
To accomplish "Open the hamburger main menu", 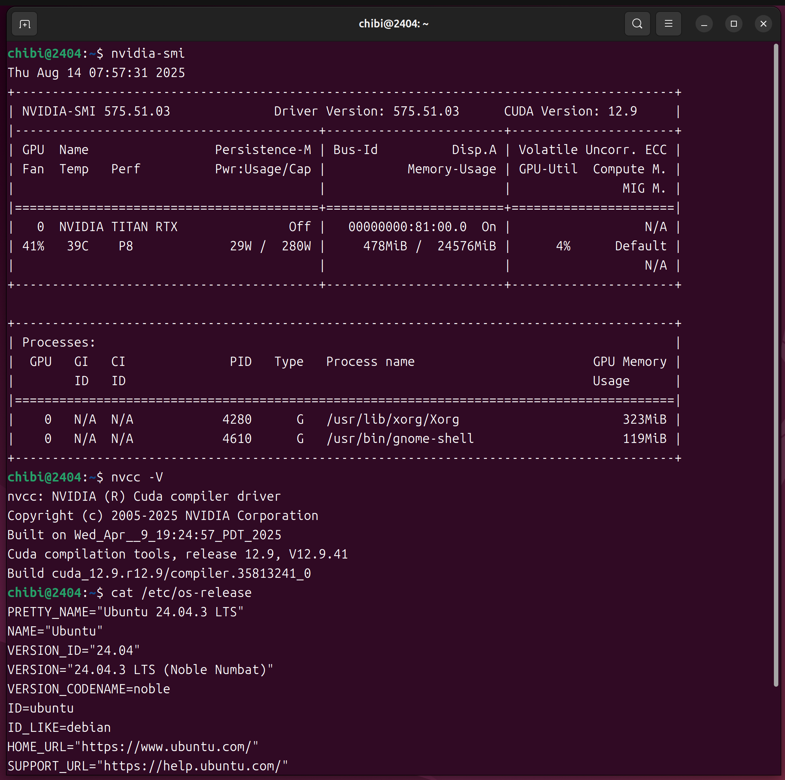I will (668, 24).
